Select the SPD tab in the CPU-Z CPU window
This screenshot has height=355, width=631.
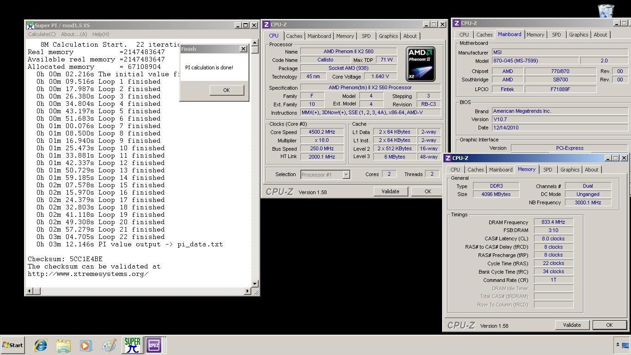point(366,36)
